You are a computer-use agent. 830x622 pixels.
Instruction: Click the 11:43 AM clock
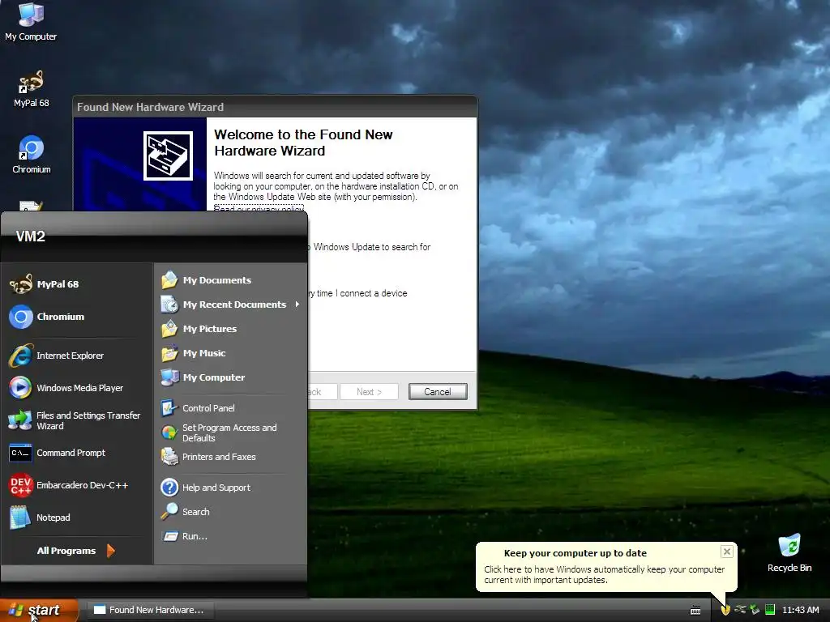coord(800,610)
